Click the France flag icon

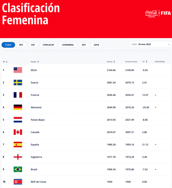pos(18,95)
